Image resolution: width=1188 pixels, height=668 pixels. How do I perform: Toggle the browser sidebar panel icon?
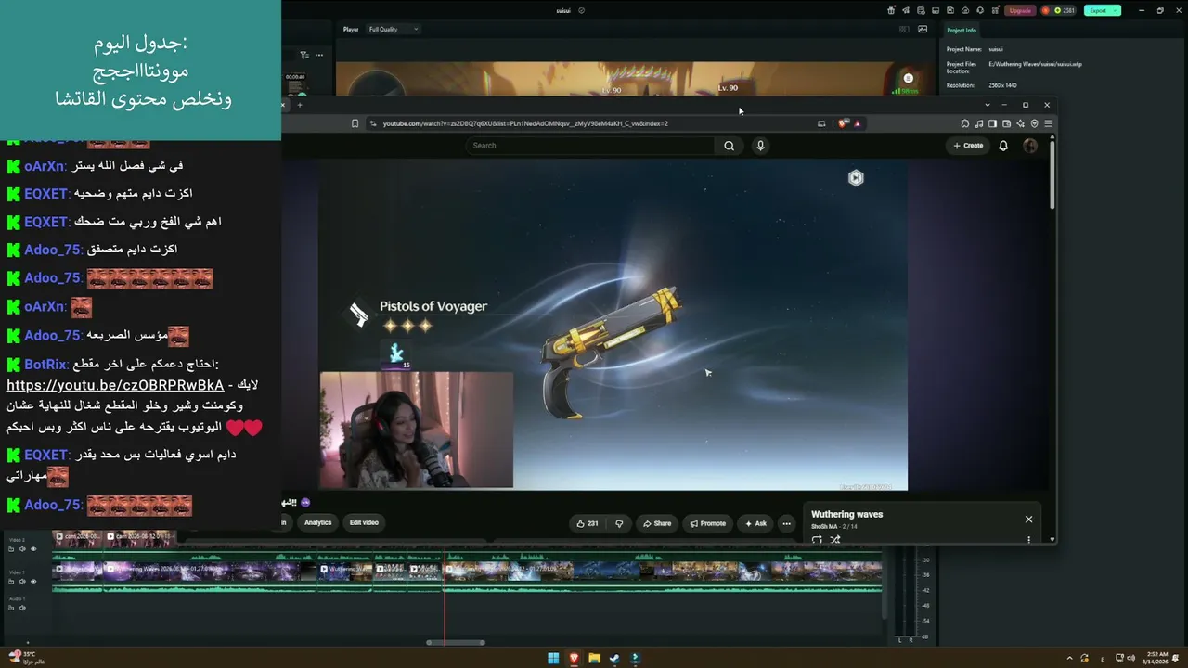click(x=992, y=123)
